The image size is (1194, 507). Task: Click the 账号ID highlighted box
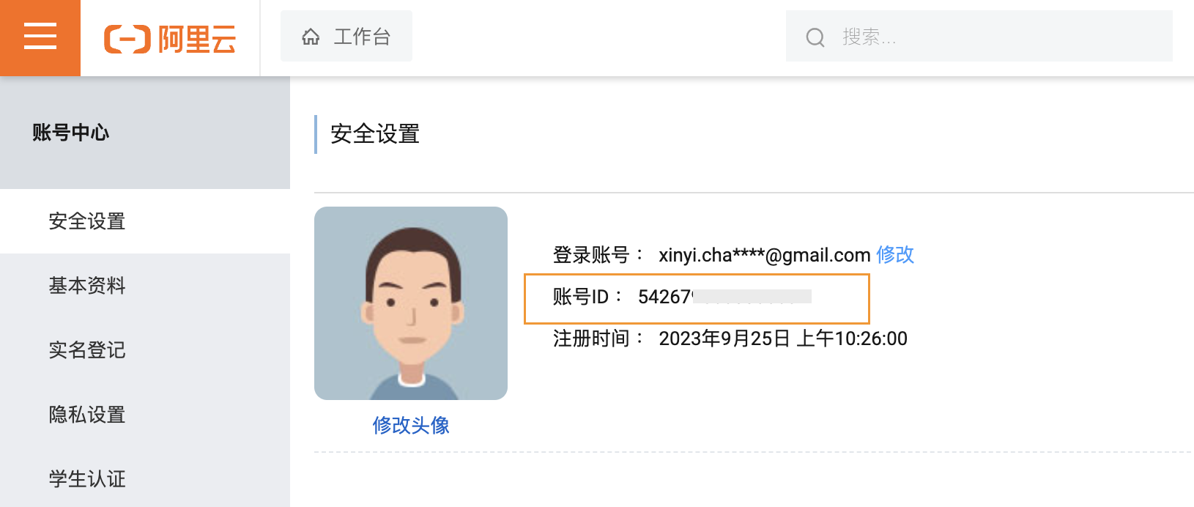pos(697,298)
